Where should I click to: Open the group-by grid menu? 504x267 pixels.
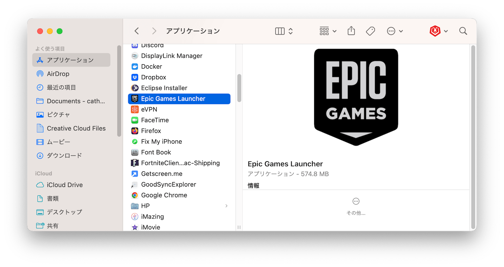tap(328, 31)
